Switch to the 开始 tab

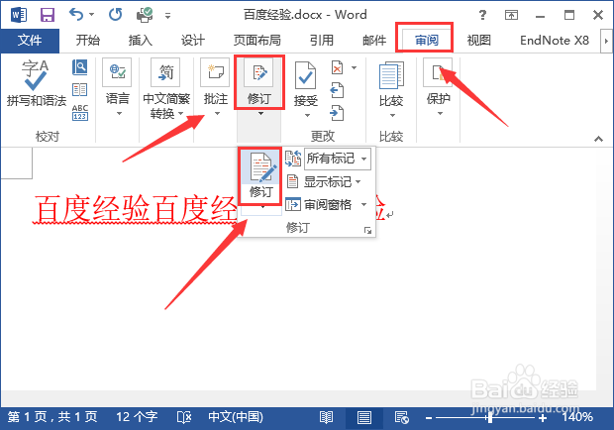pos(88,41)
